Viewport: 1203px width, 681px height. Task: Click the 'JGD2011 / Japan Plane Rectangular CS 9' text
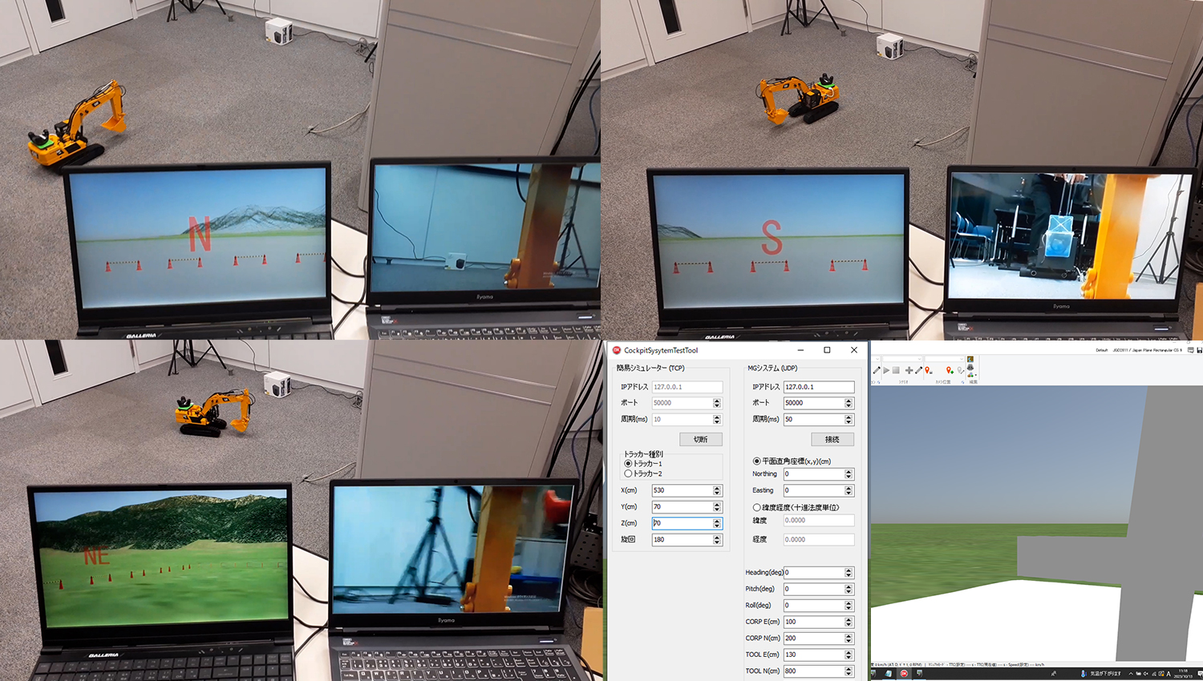[1148, 350]
